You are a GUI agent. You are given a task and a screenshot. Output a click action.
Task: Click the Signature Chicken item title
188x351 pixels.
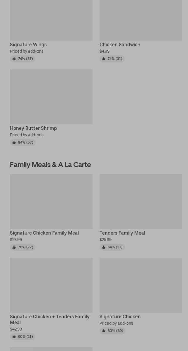point(120,316)
